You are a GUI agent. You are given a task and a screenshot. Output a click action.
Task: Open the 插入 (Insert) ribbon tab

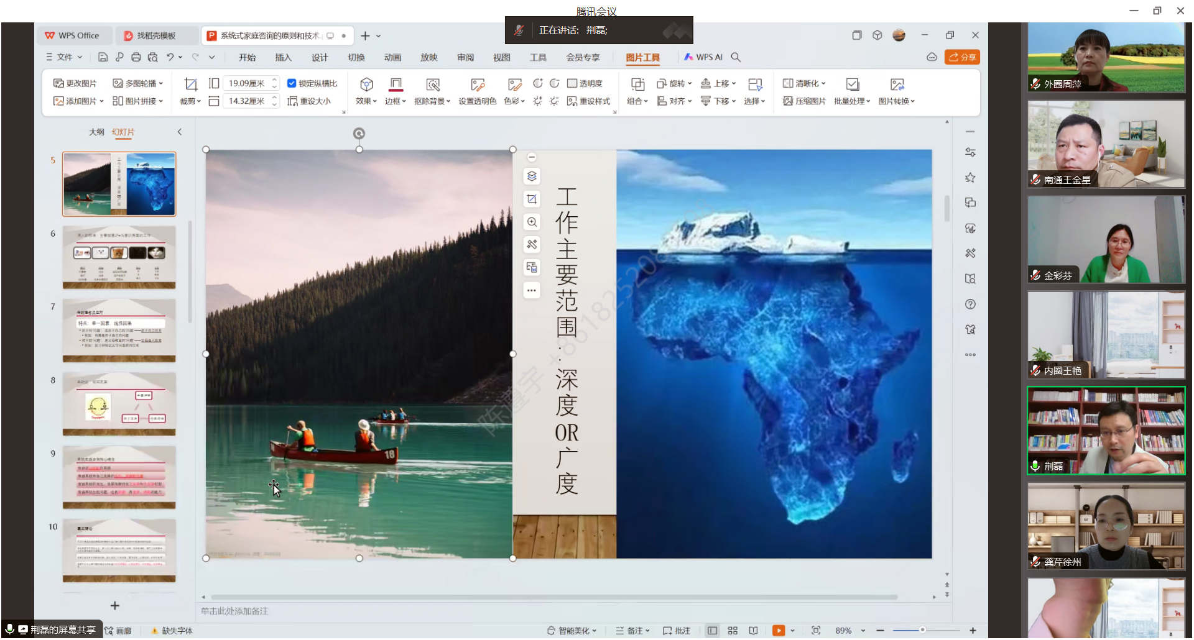[283, 57]
